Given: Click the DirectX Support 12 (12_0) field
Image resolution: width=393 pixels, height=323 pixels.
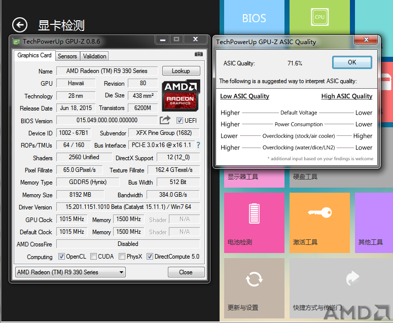Looking at the screenshot, I should tap(178, 157).
